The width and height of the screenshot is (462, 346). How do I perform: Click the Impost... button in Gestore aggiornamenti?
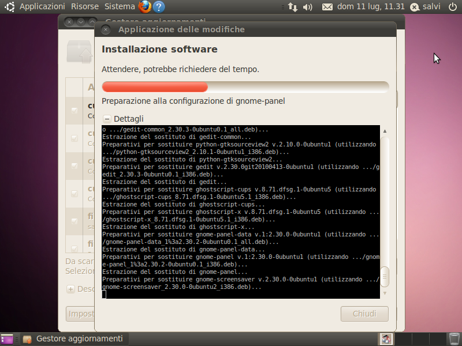point(80,314)
